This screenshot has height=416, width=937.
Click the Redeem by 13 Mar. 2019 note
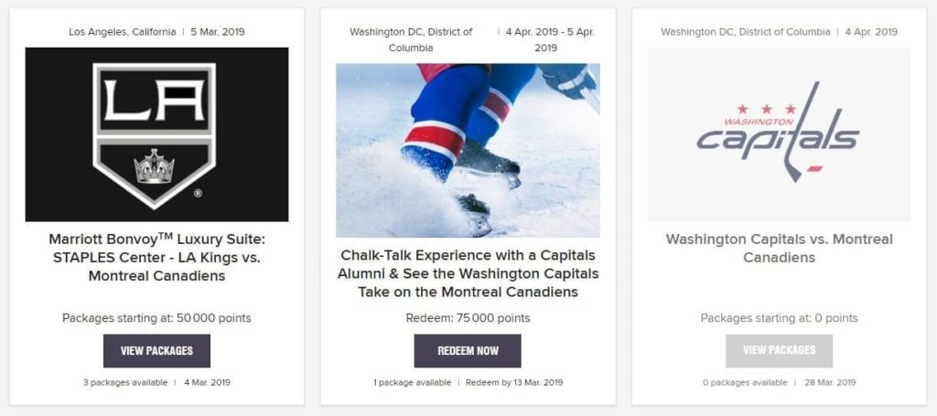(514, 382)
